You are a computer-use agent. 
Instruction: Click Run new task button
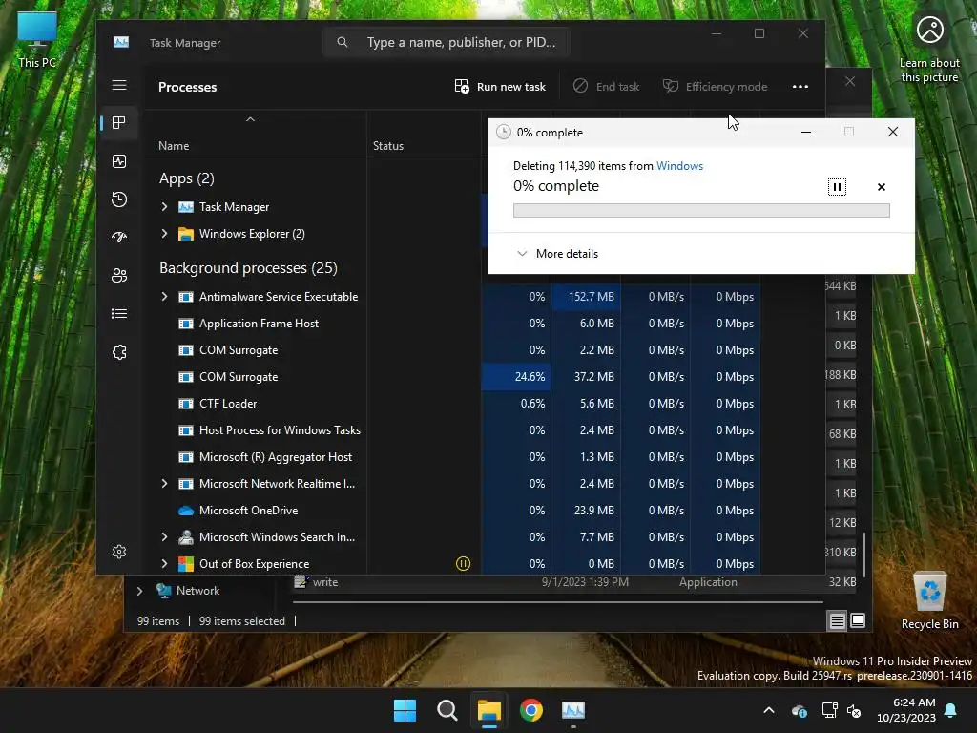pyautogui.click(x=500, y=87)
